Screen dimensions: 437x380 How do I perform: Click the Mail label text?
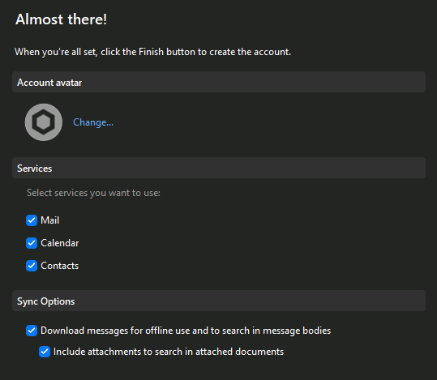click(50, 220)
